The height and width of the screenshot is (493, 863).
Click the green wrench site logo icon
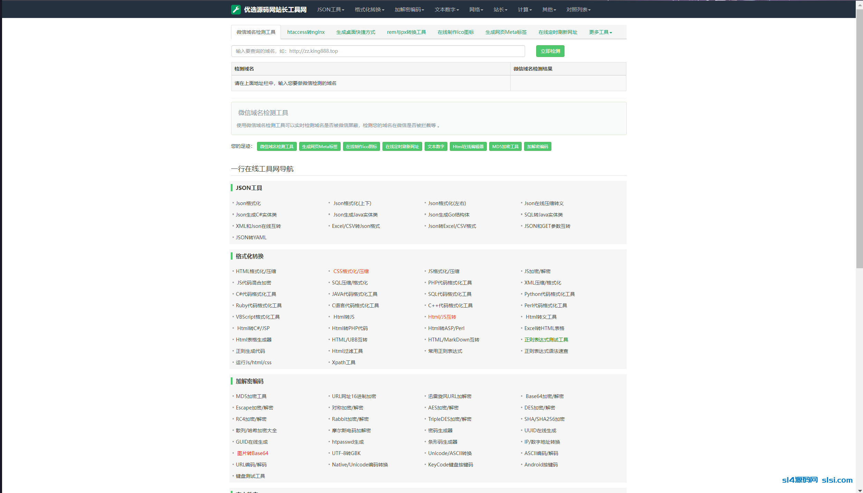pos(236,9)
